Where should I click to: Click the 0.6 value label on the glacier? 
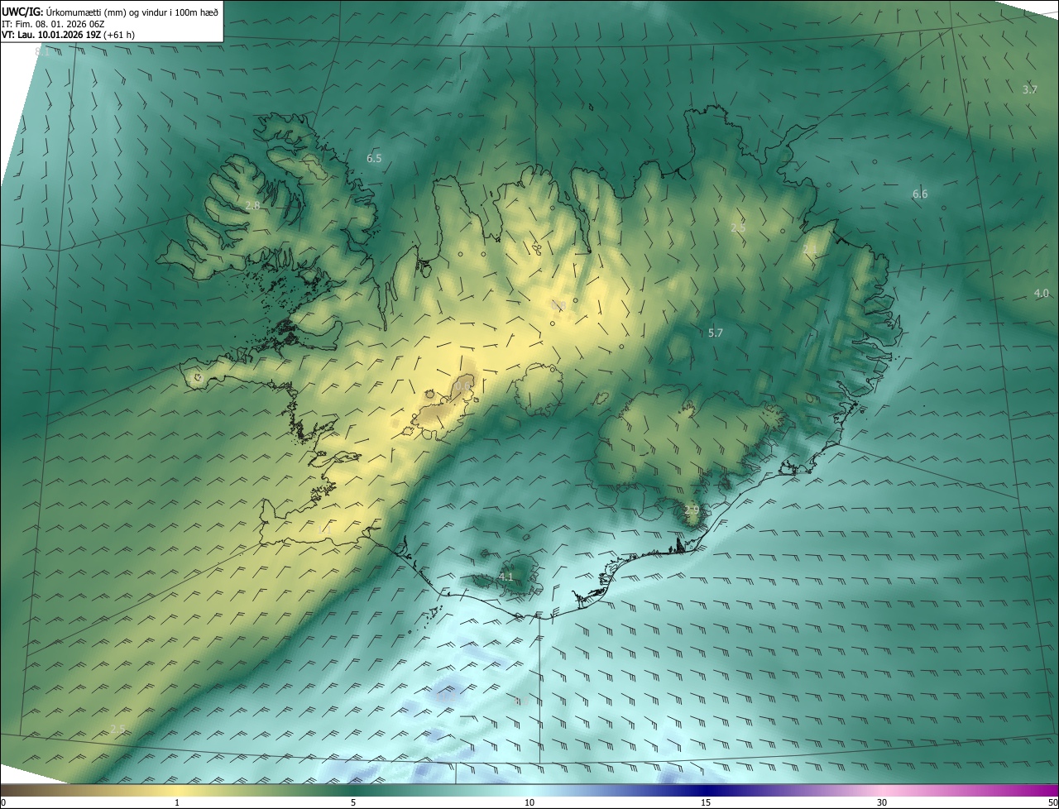(462, 385)
